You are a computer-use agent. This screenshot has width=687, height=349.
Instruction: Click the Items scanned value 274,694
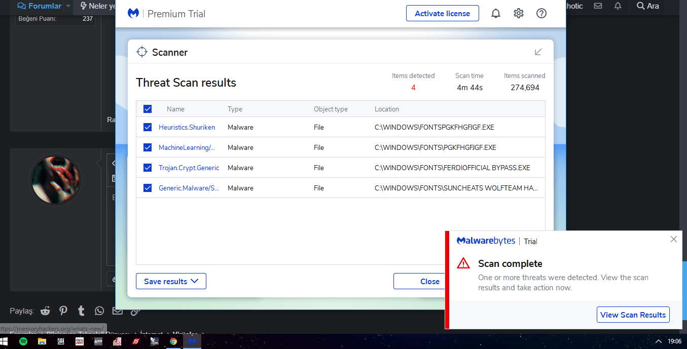(525, 88)
